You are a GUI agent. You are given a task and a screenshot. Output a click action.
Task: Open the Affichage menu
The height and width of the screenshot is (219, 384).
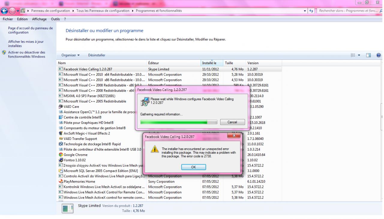point(39,19)
